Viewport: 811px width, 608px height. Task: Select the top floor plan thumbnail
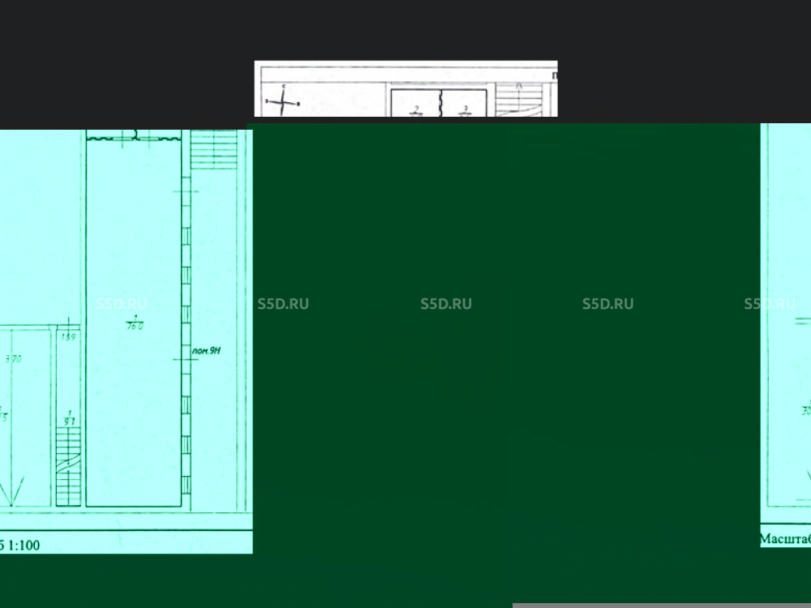(x=405, y=88)
